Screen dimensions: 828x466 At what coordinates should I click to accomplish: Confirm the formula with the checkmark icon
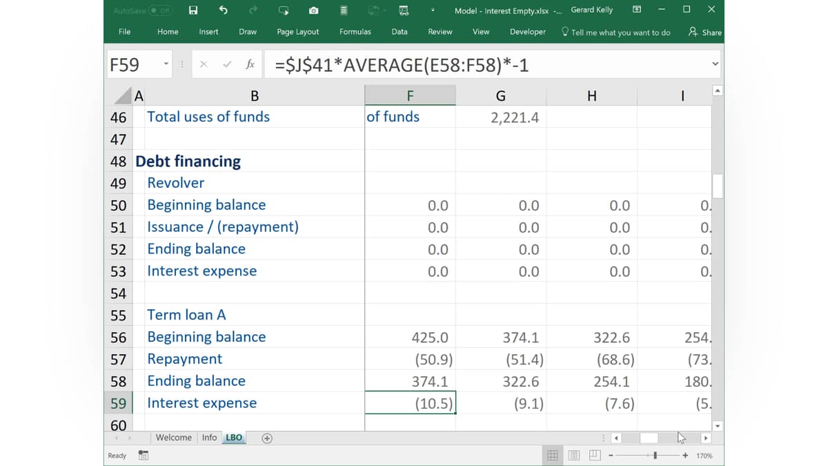(226, 64)
